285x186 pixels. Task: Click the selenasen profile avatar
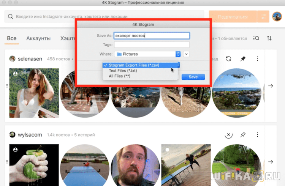click(x=13, y=59)
